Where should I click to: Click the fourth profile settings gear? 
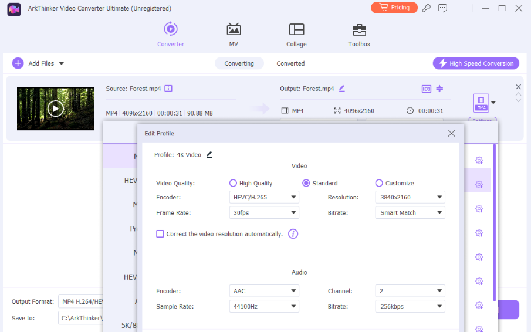tap(479, 233)
